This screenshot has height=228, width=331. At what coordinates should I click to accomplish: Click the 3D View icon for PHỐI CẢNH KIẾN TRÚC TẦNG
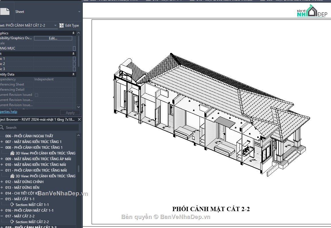click(x=12, y=153)
